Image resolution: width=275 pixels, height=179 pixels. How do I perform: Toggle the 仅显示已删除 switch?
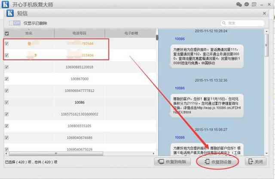point(15,23)
